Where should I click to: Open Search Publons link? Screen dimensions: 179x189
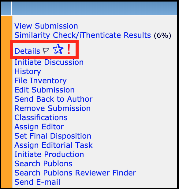[43, 163]
